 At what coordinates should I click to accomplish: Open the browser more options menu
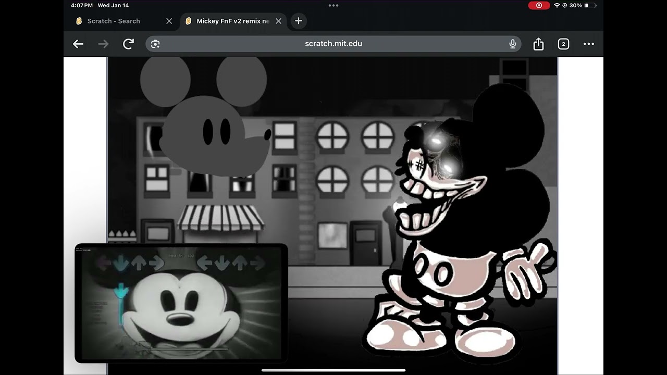tap(588, 44)
